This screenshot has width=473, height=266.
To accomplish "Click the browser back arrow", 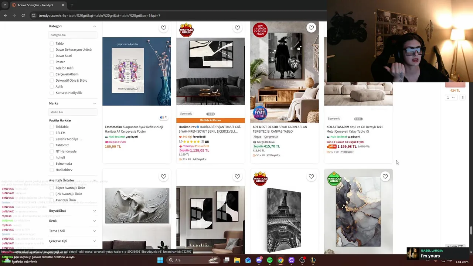I will click(5, 16).
